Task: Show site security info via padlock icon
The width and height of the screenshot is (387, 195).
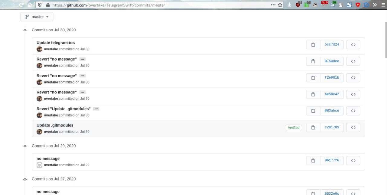Action: click(x=47, y=5)
